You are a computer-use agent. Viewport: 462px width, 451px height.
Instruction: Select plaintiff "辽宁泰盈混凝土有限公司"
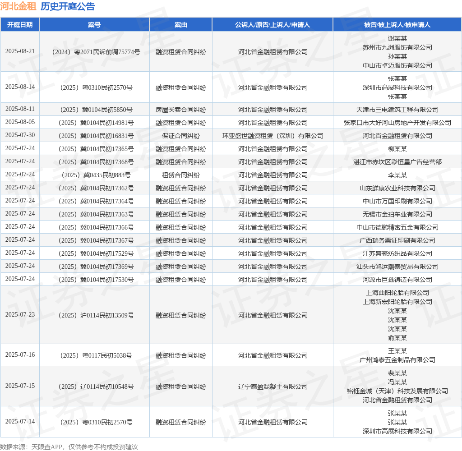(273, 387)
